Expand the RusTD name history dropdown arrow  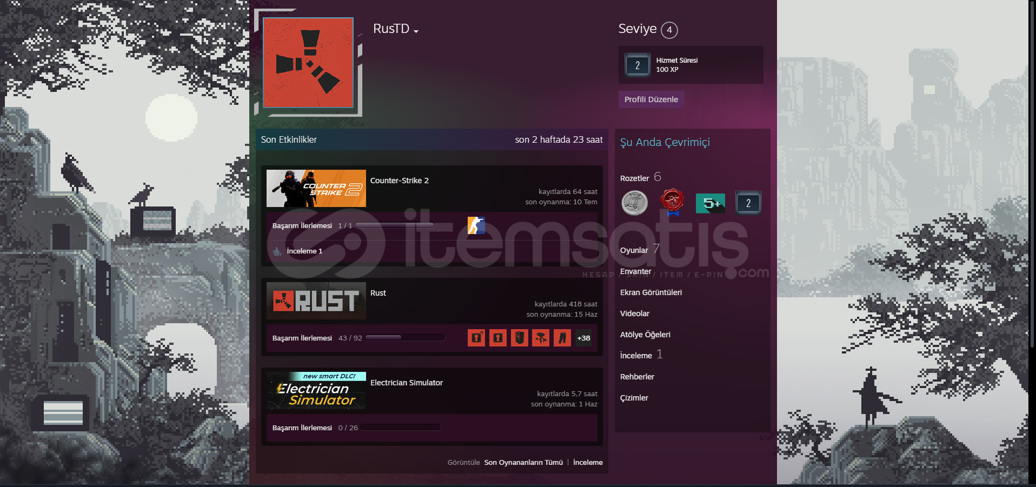(416, 31)
